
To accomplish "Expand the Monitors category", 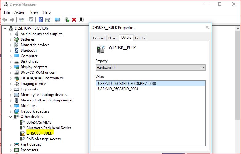I will pyautogui.click(x=10, y=106).
